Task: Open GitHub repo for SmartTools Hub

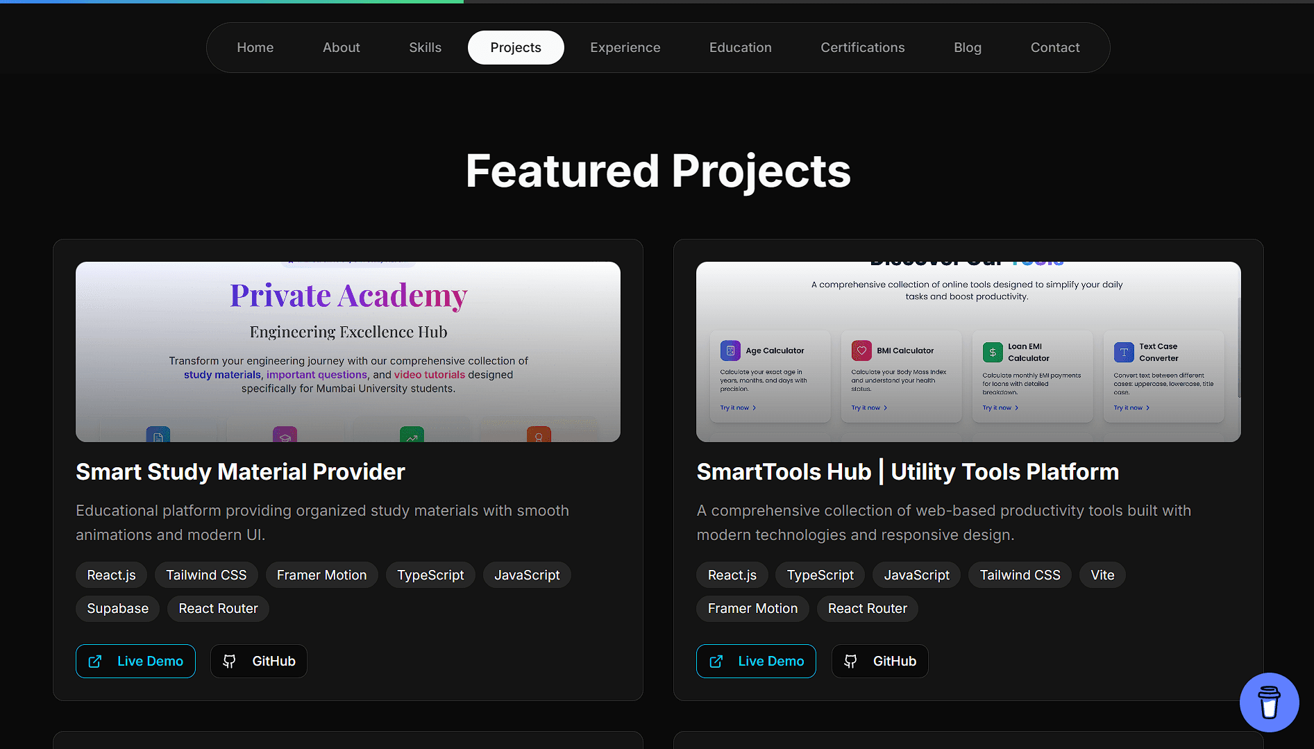Action: pos(879,662)
